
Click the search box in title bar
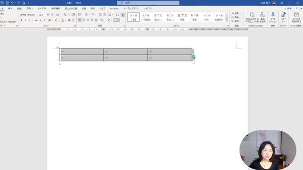click(148, 3)
